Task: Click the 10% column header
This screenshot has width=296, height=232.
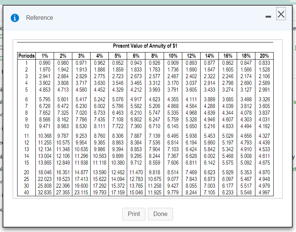Action: pyautogui.click(x=173, y=56)
